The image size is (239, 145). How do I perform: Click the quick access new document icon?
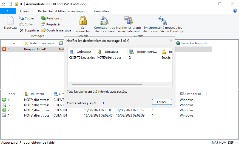click(x=10, y=4)
